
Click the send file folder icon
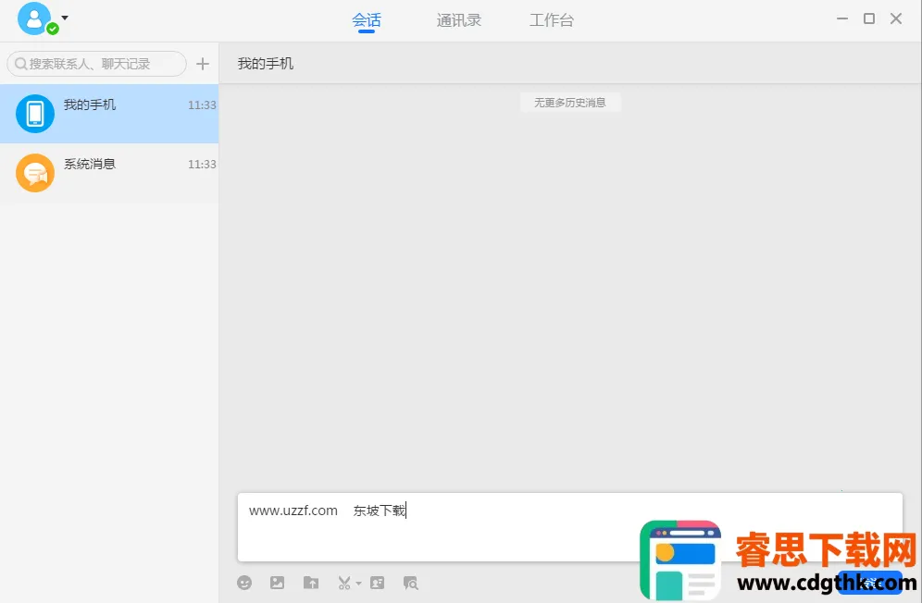(311, 583)
